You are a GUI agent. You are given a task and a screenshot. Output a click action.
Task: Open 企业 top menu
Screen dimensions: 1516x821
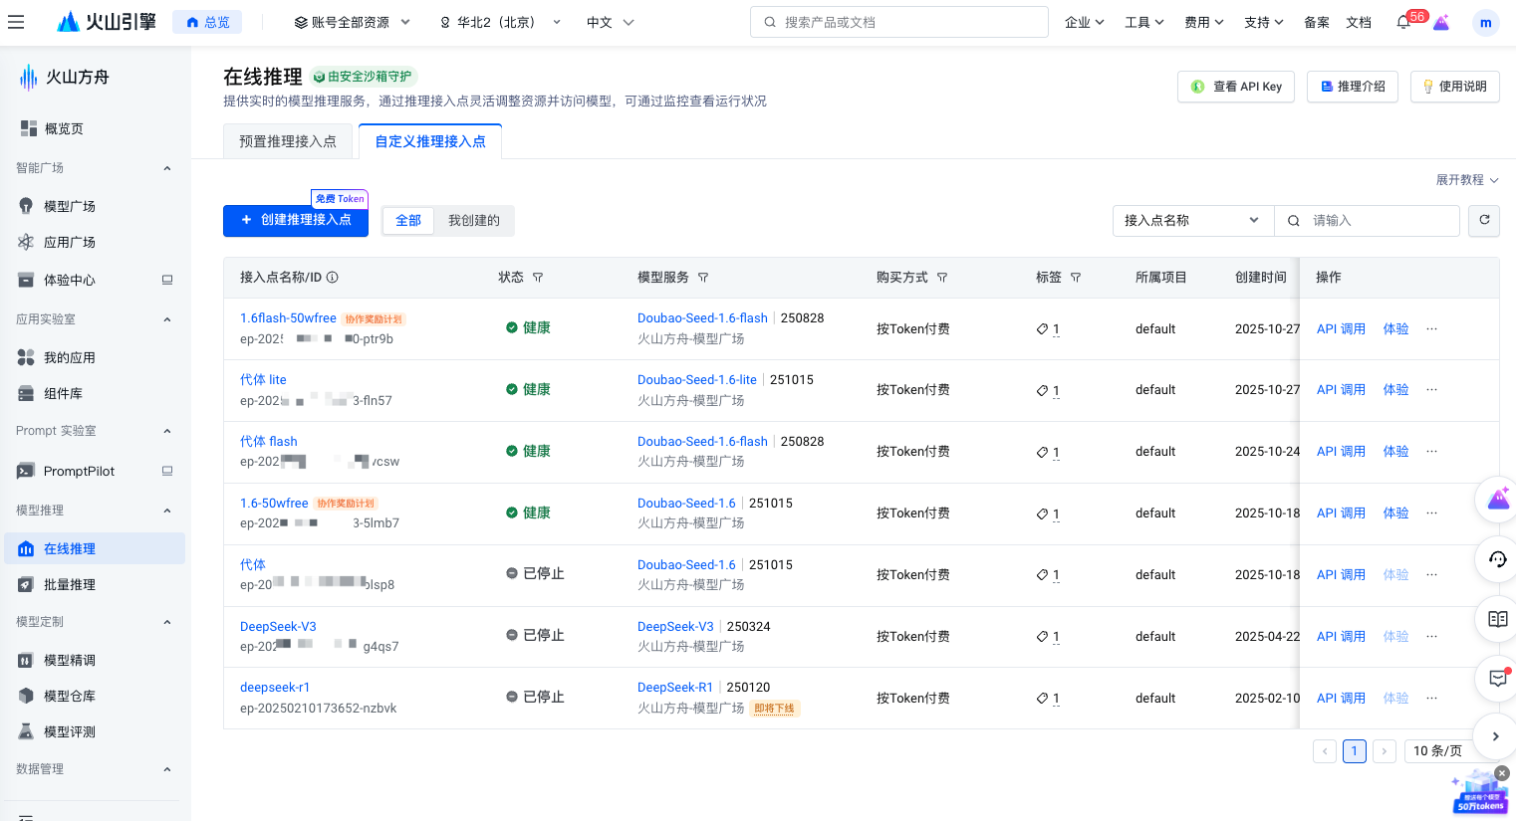click(1084, 22)
